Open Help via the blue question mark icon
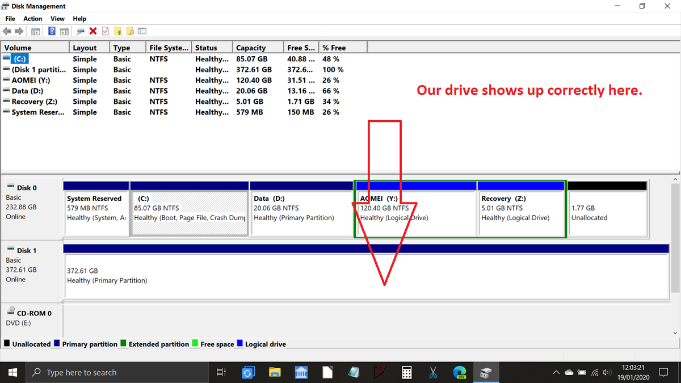Screen dimensions: 681x383 tap(52, 31)
